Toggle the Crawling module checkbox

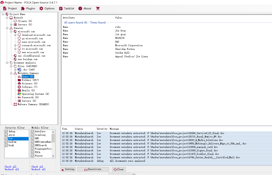coord(33,135)
